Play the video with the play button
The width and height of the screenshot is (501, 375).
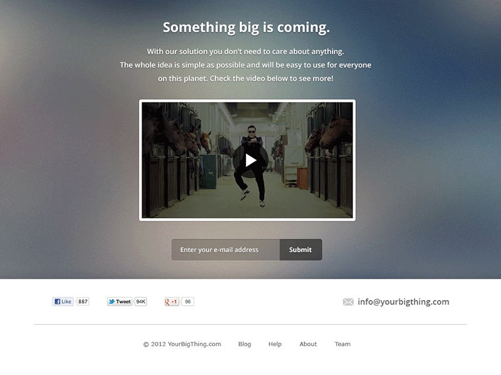[x=250, y=160]
